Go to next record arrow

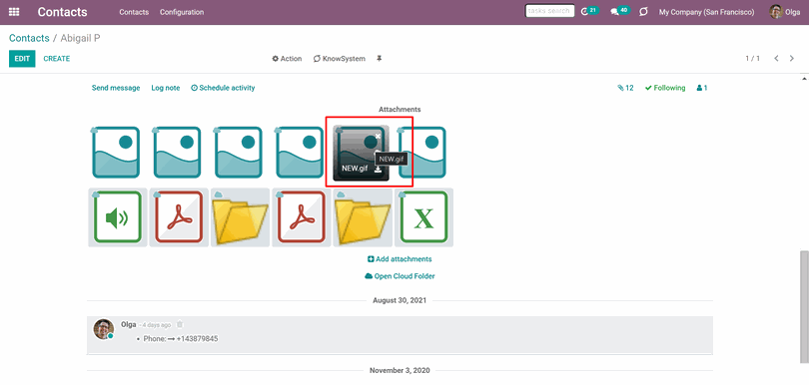(792, 58)
